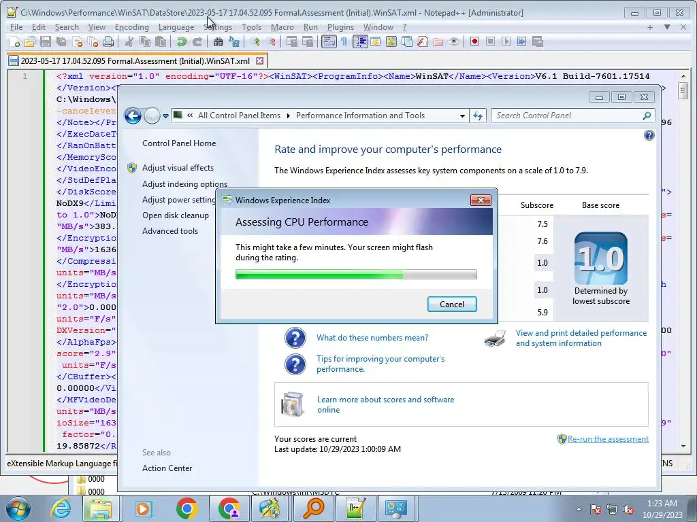Click Learn more about scores and software online
This screenshot has width=697, height=522.
385,404
